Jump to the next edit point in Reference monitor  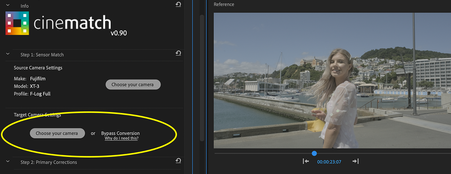pyautogui.click(x=355, y=161)
